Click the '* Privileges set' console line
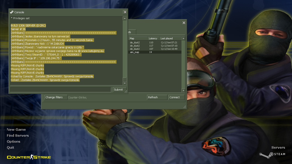 click(x=20, y=18)
